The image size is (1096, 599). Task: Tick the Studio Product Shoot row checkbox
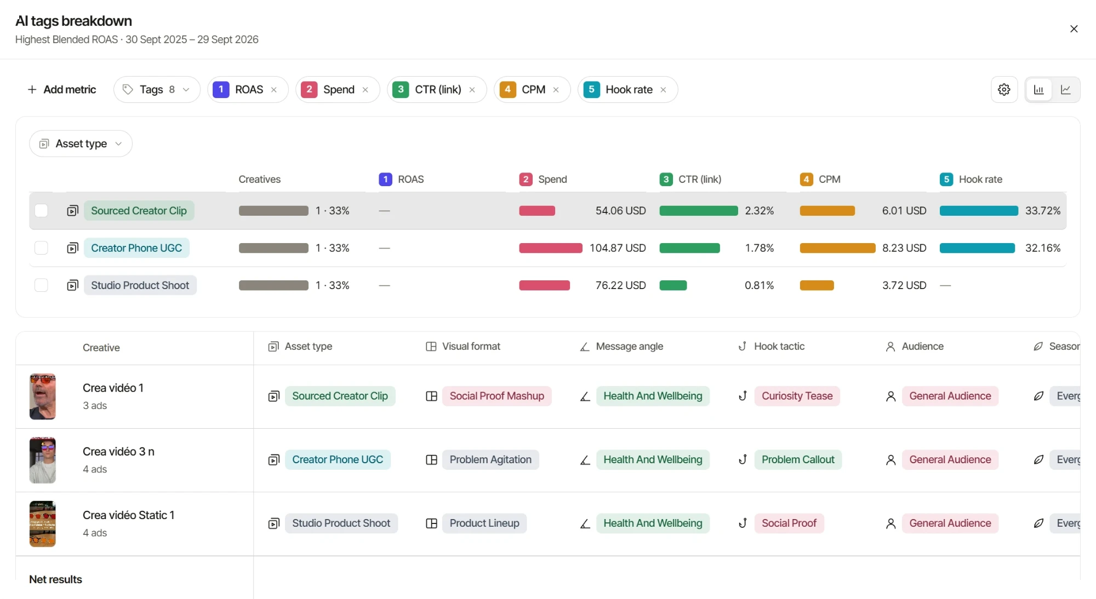[x=41, y=285]
